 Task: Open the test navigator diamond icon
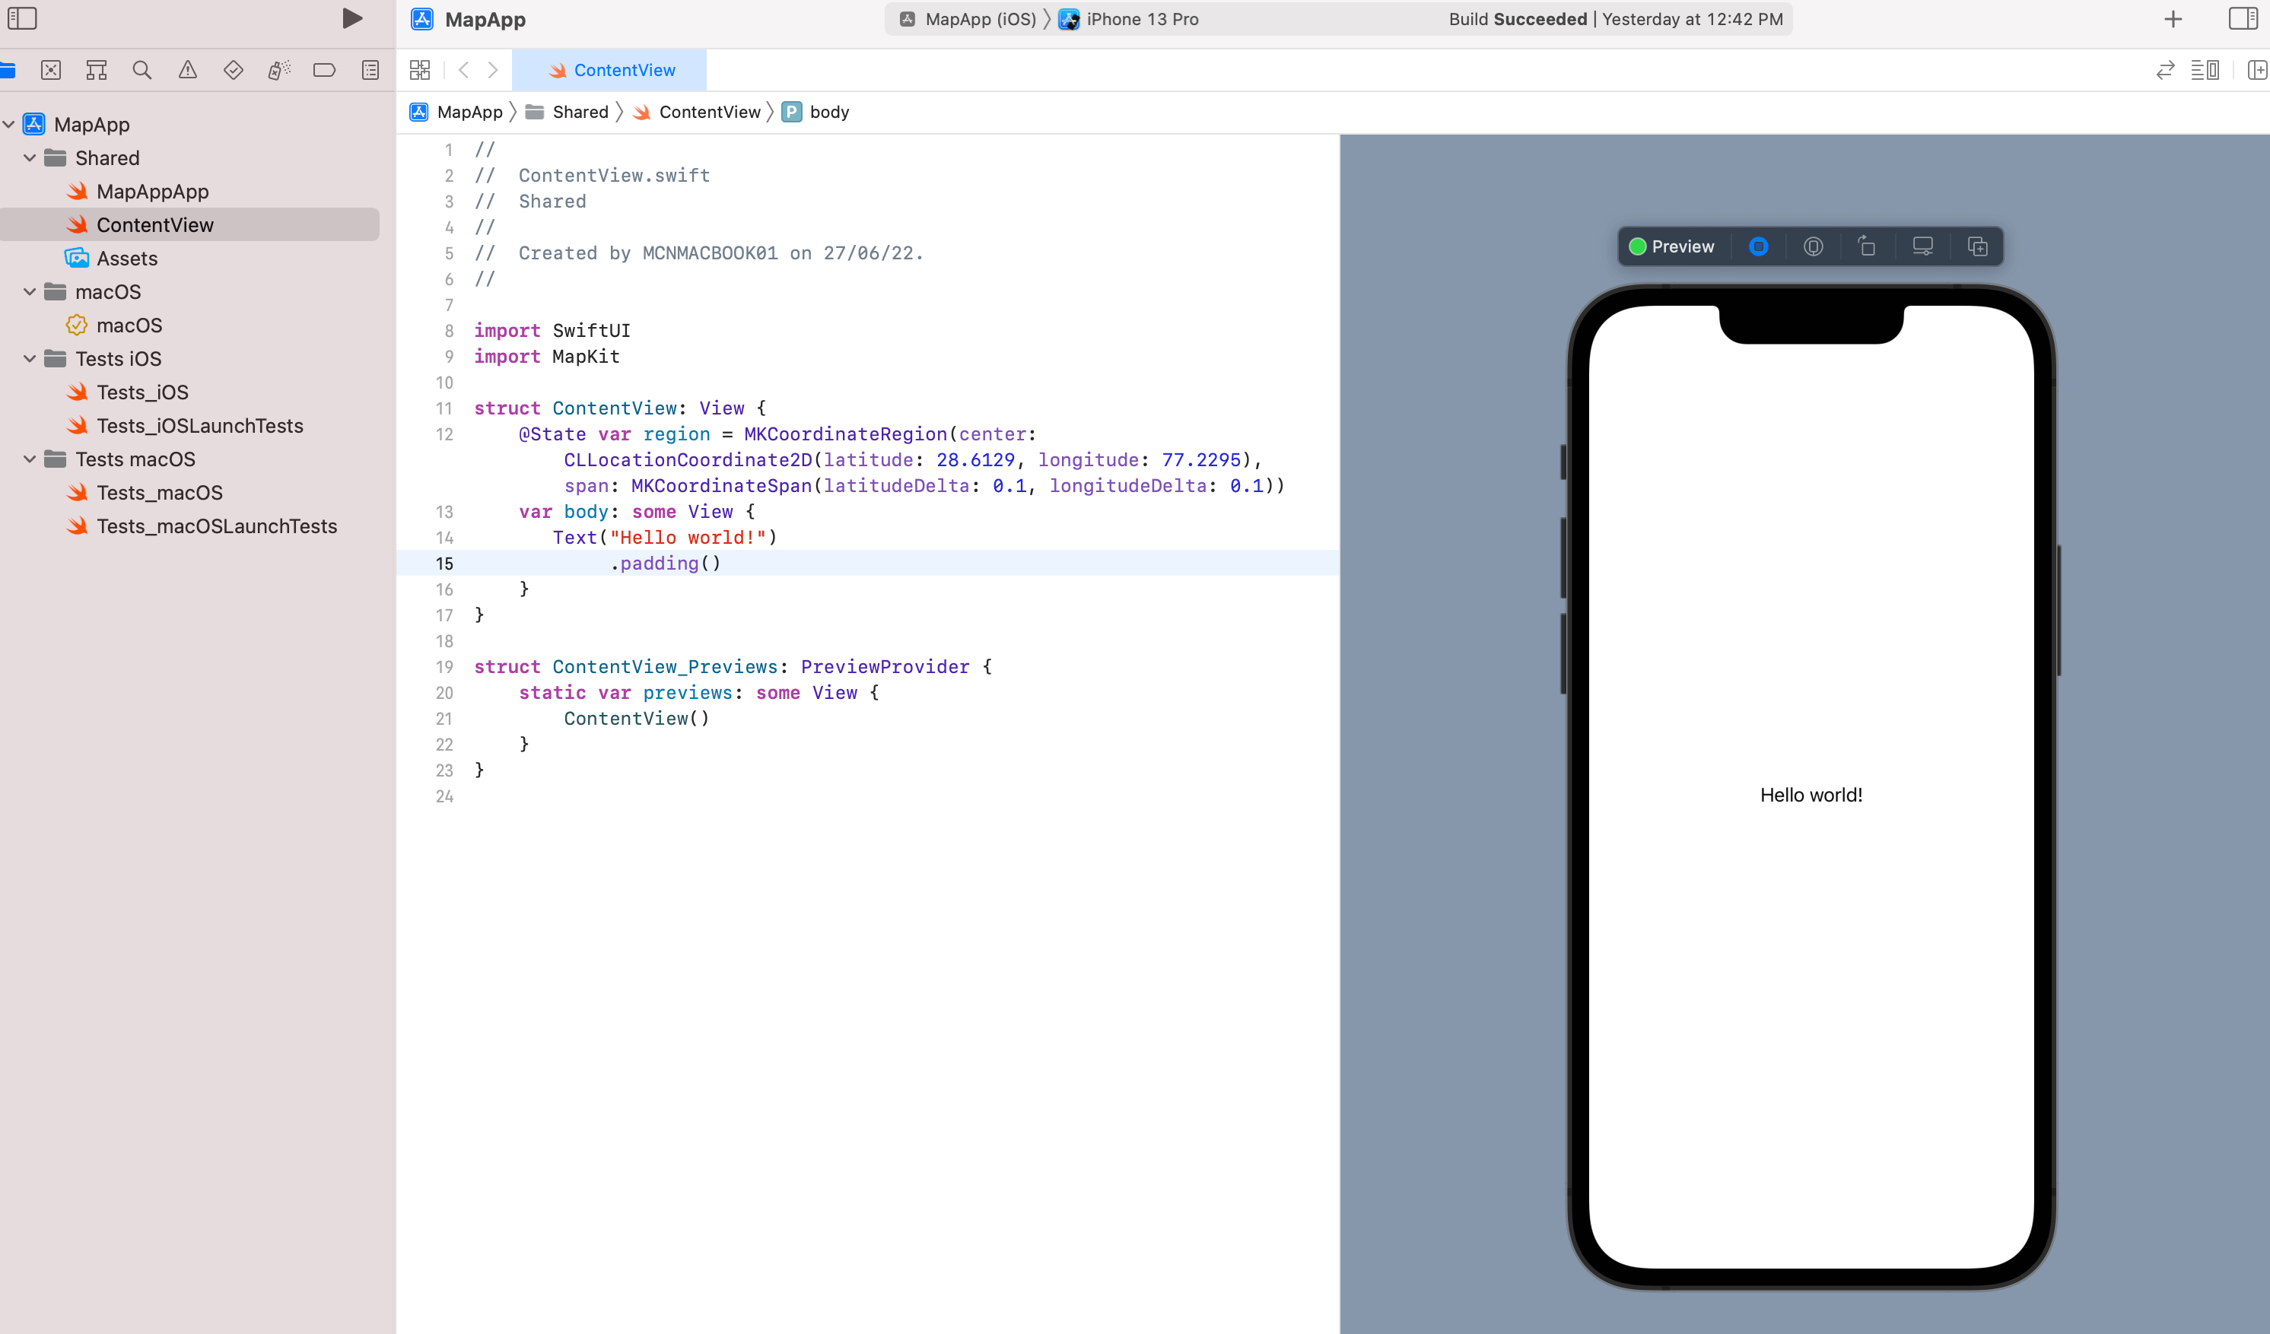tap(234, 70)
